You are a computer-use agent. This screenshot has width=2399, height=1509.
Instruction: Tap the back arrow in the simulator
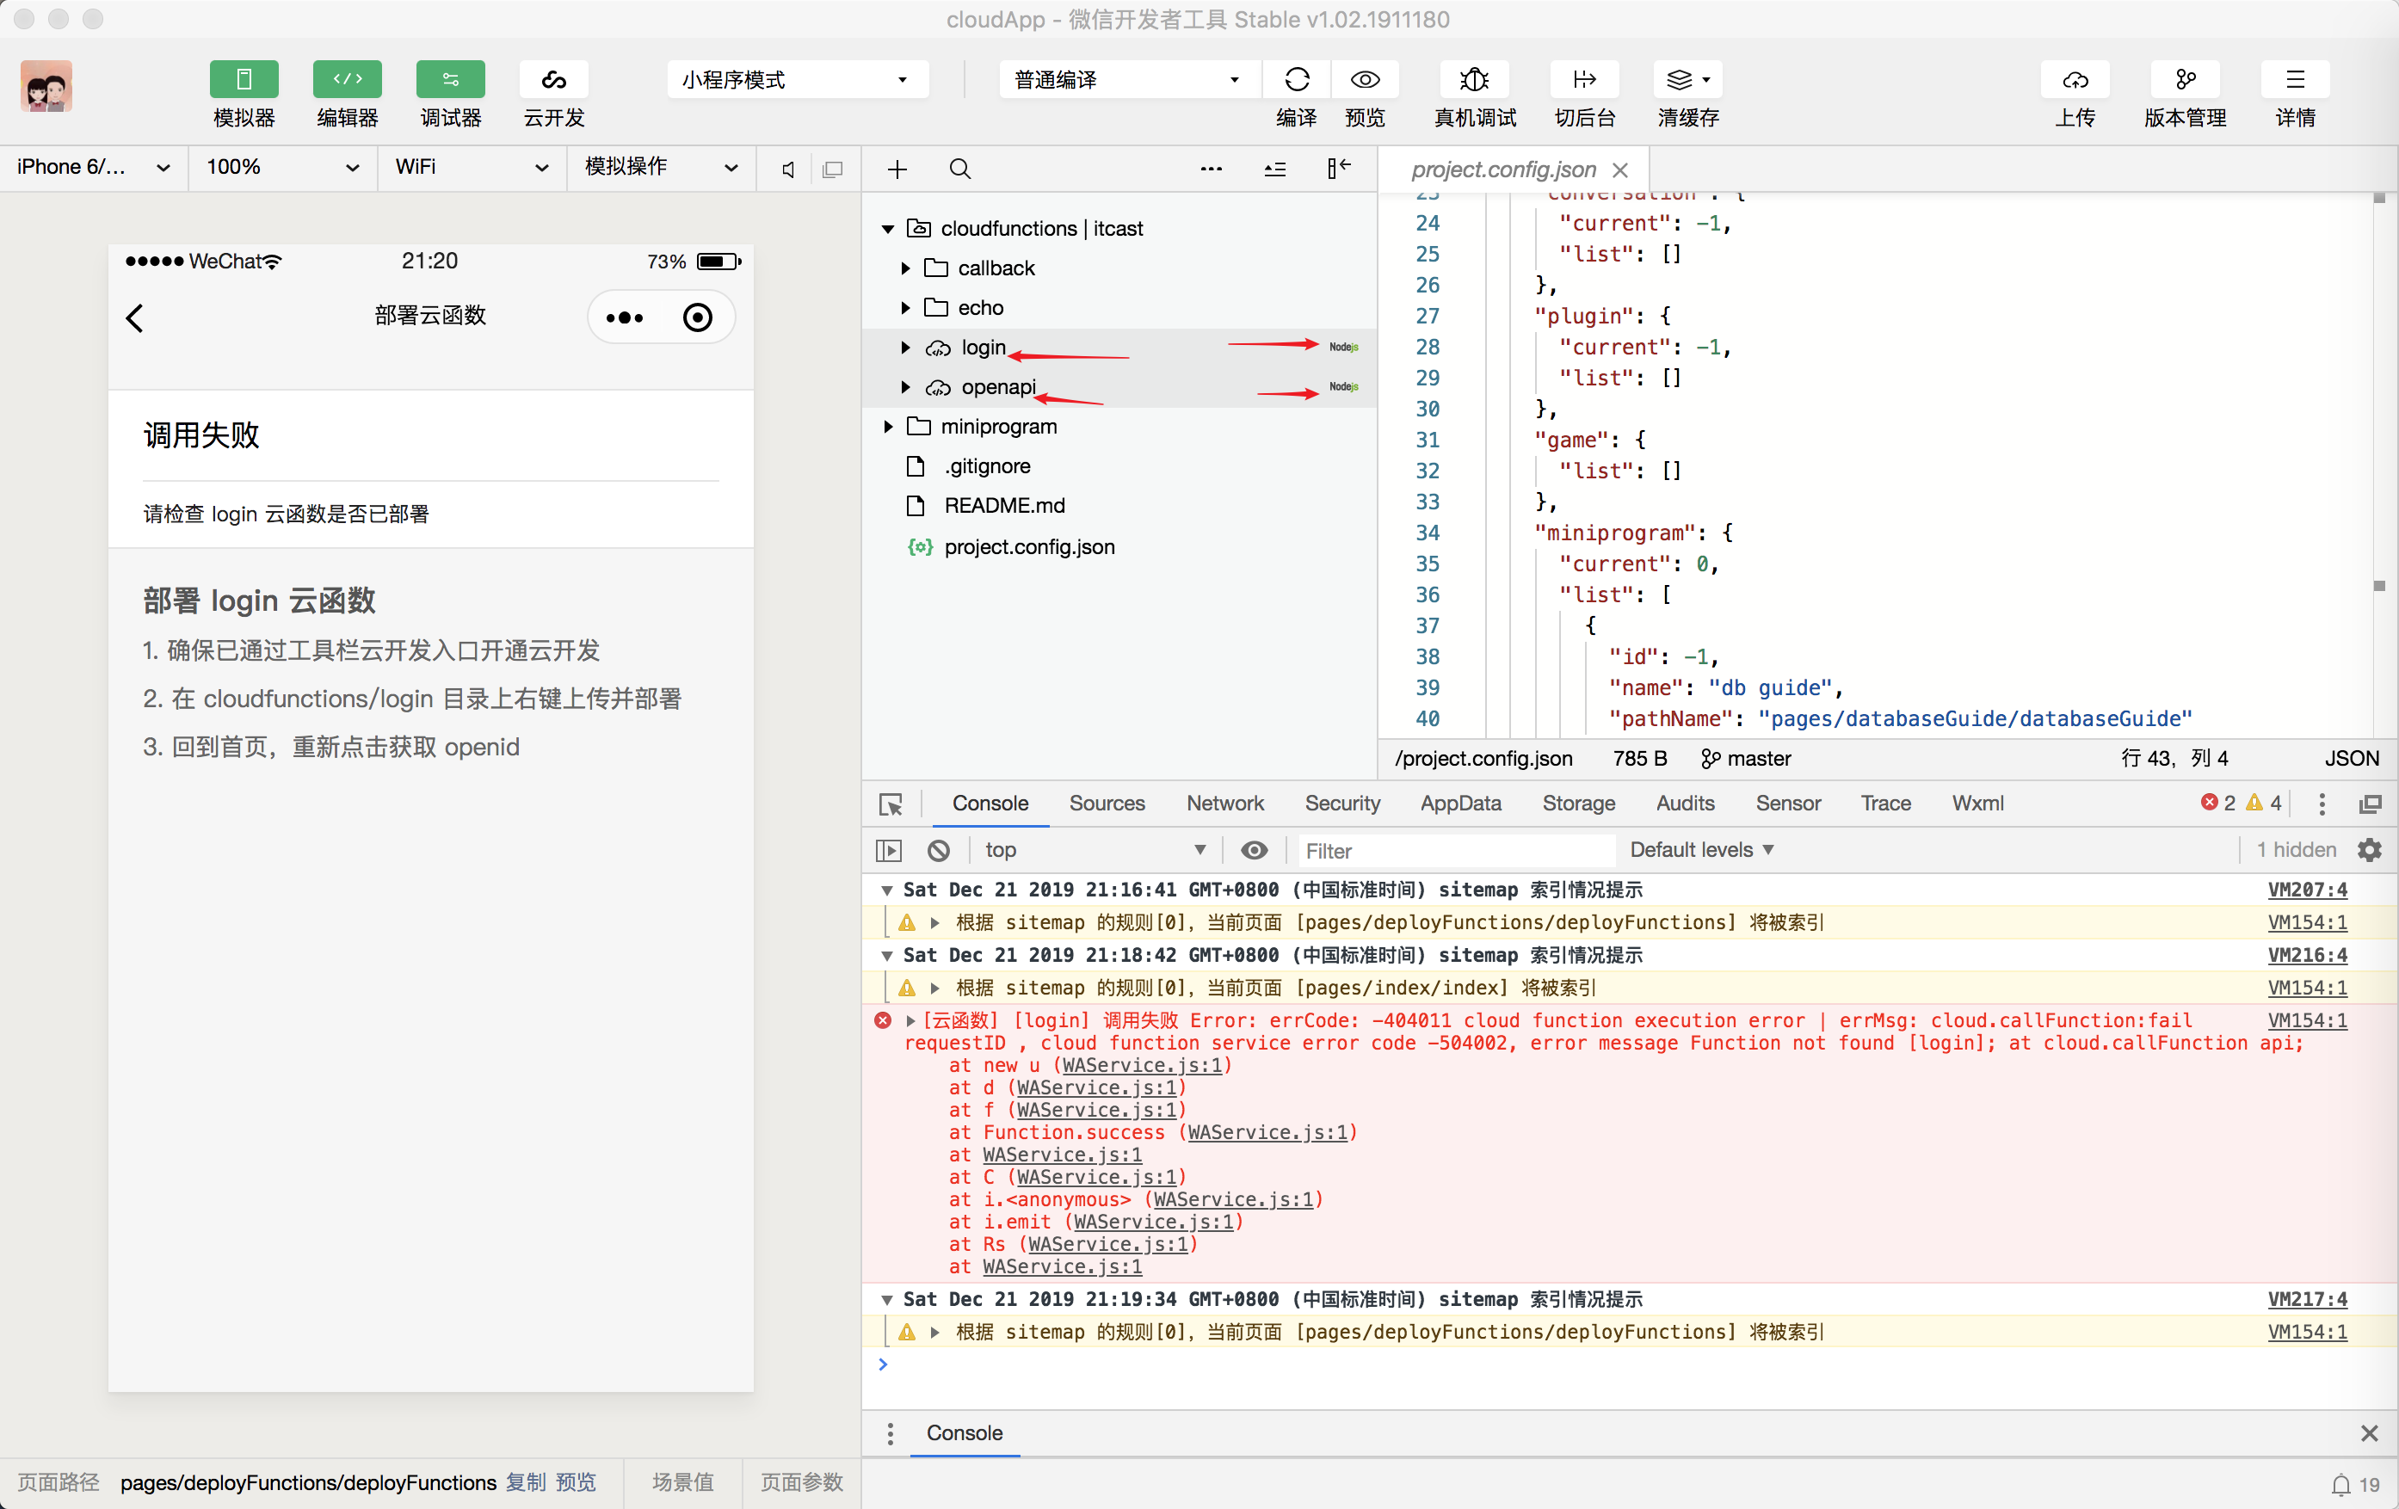pos(135,317)
